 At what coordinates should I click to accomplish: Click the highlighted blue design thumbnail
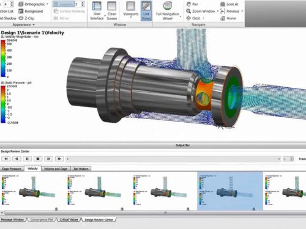(230, 191)
